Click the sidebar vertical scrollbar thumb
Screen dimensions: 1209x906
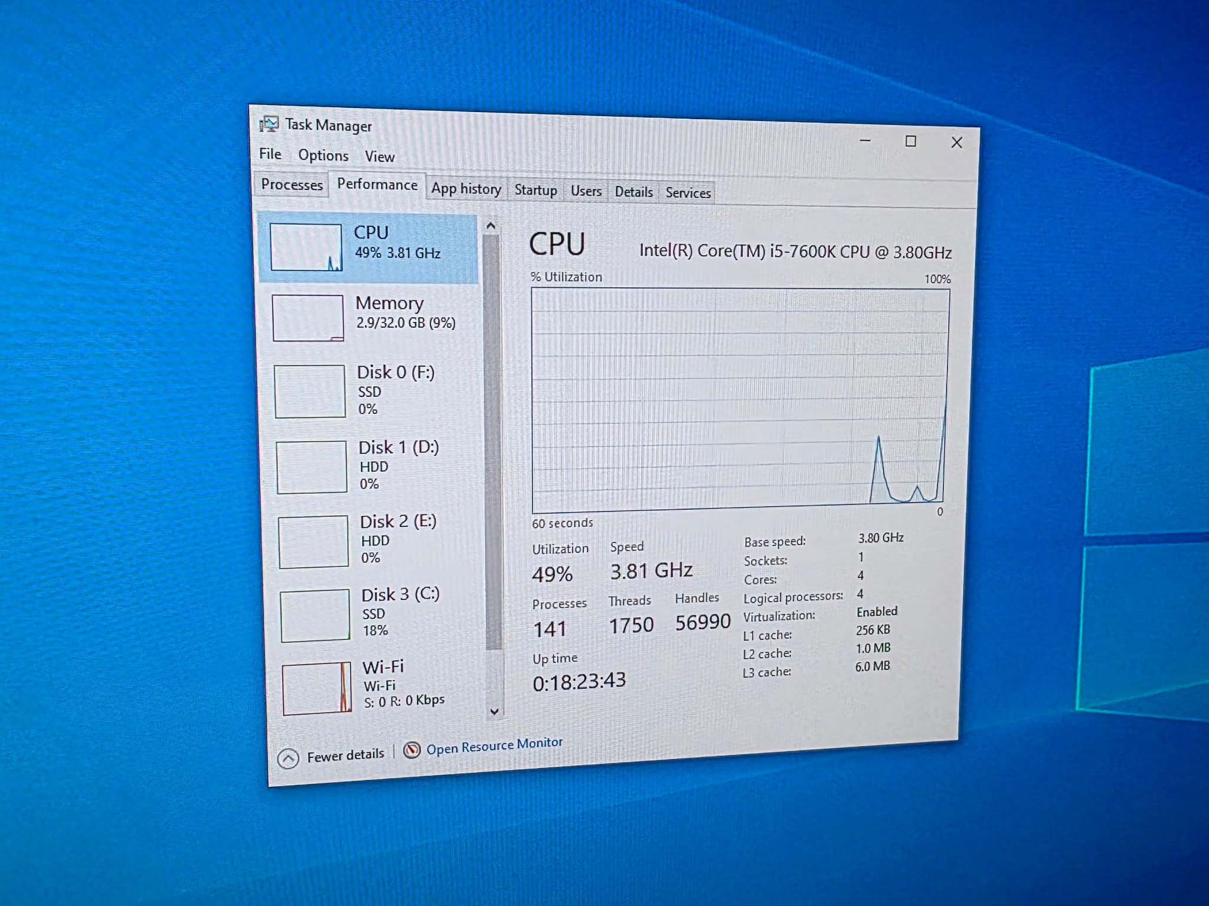click(493, 442)
